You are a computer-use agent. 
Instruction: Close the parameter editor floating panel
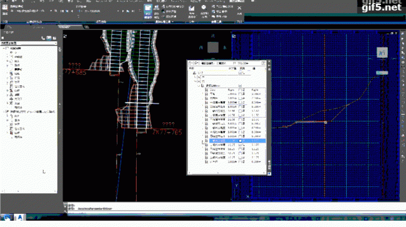269,62
